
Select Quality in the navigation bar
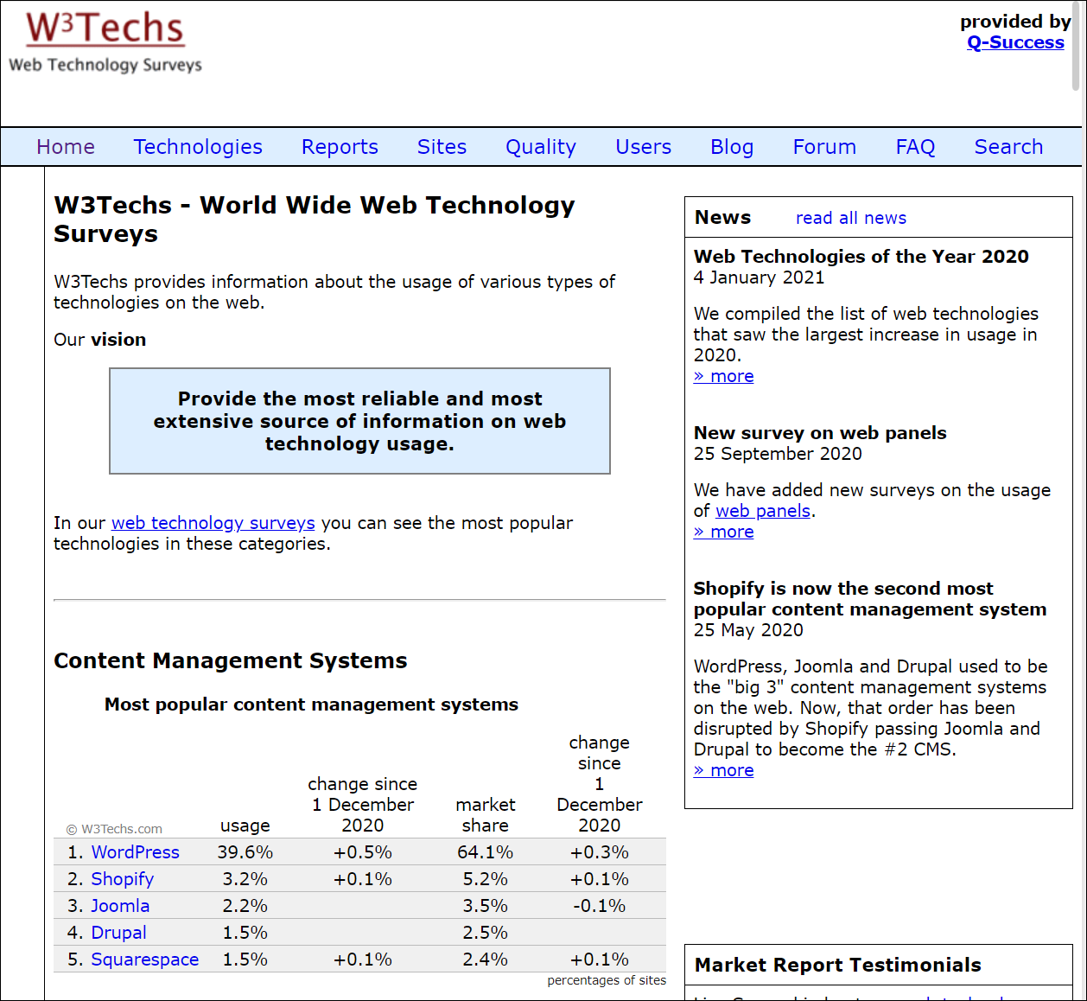coord(541,147)
